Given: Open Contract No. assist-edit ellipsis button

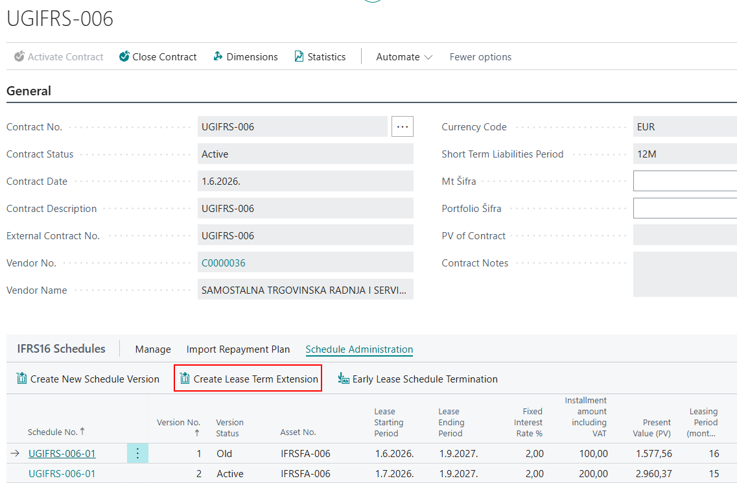Looking at the screenshot, I should coord(403,126).
